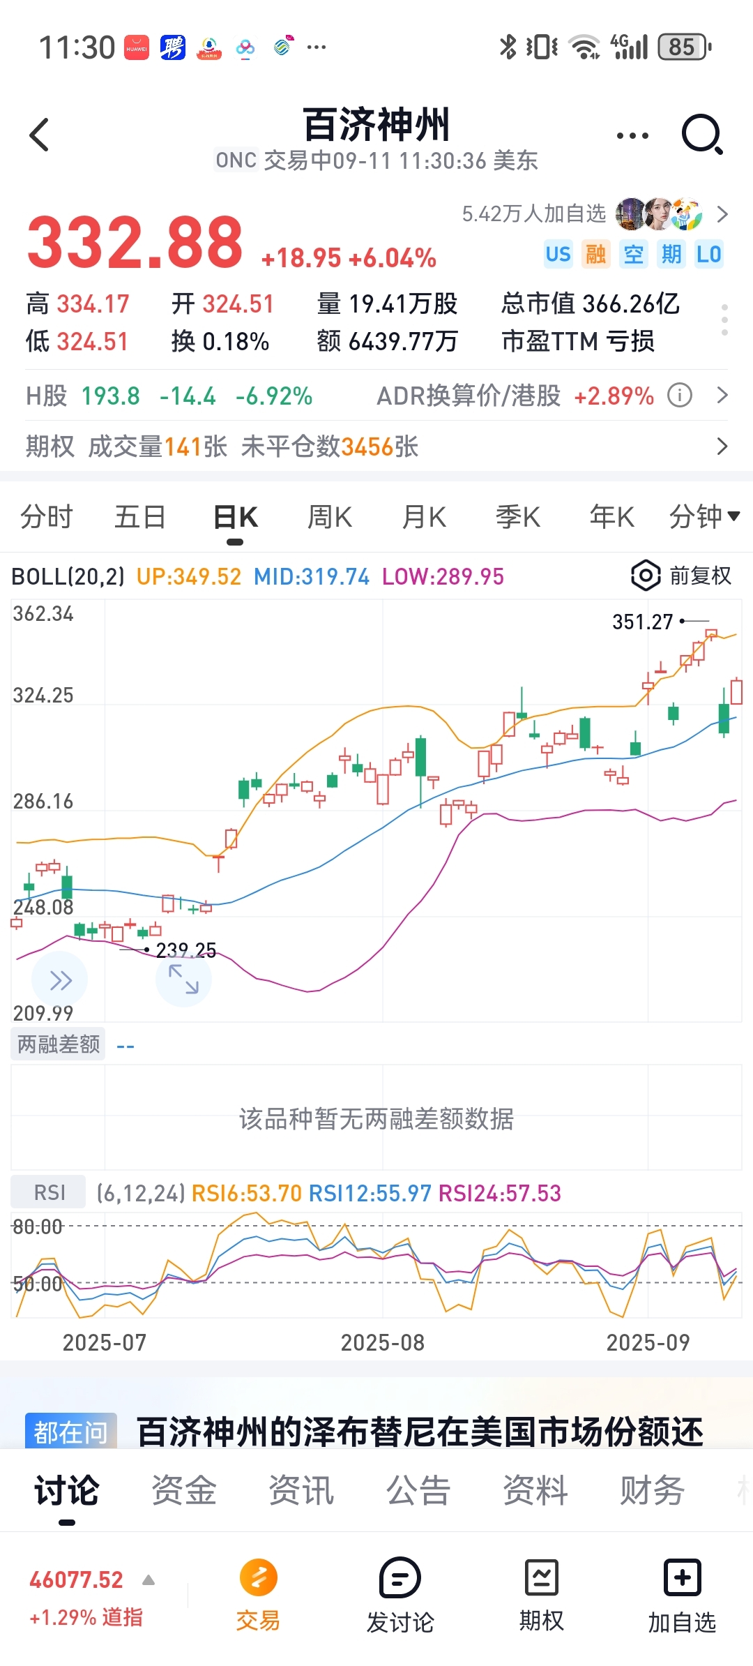Expand chart to fullscreen icon
This screenshot has width=753, height=1666.
coord(183,979)
